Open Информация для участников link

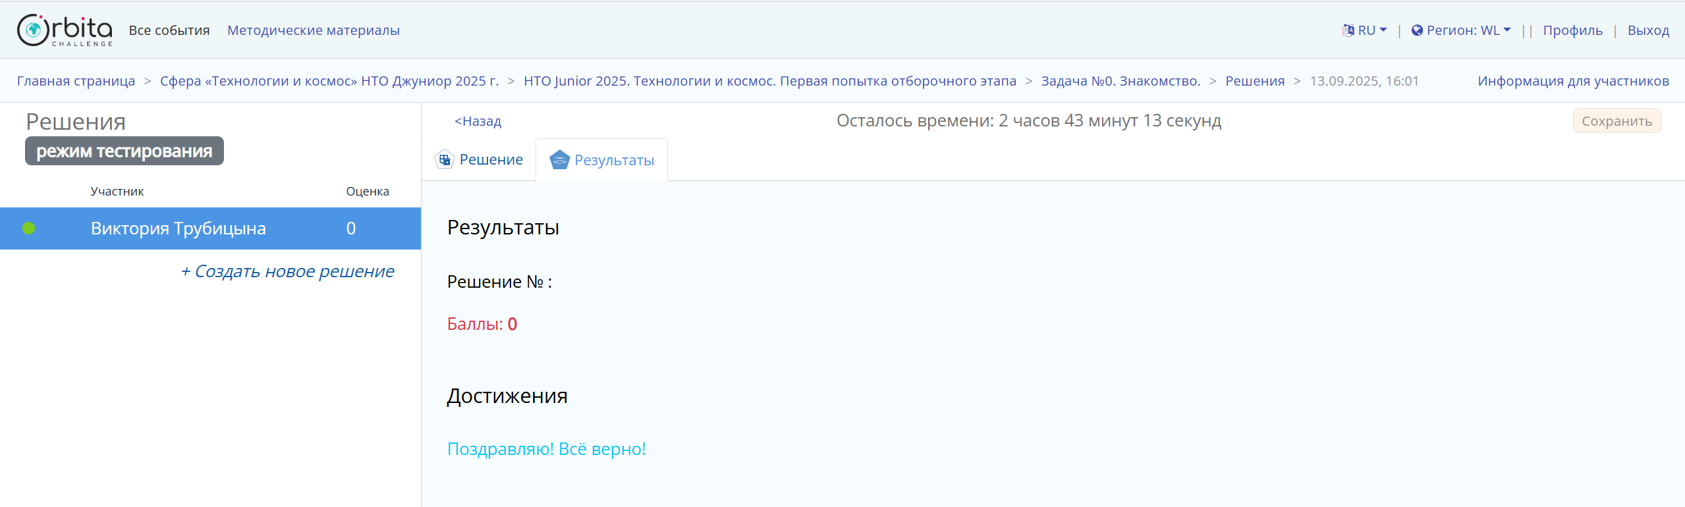(x=1573, y=81)
